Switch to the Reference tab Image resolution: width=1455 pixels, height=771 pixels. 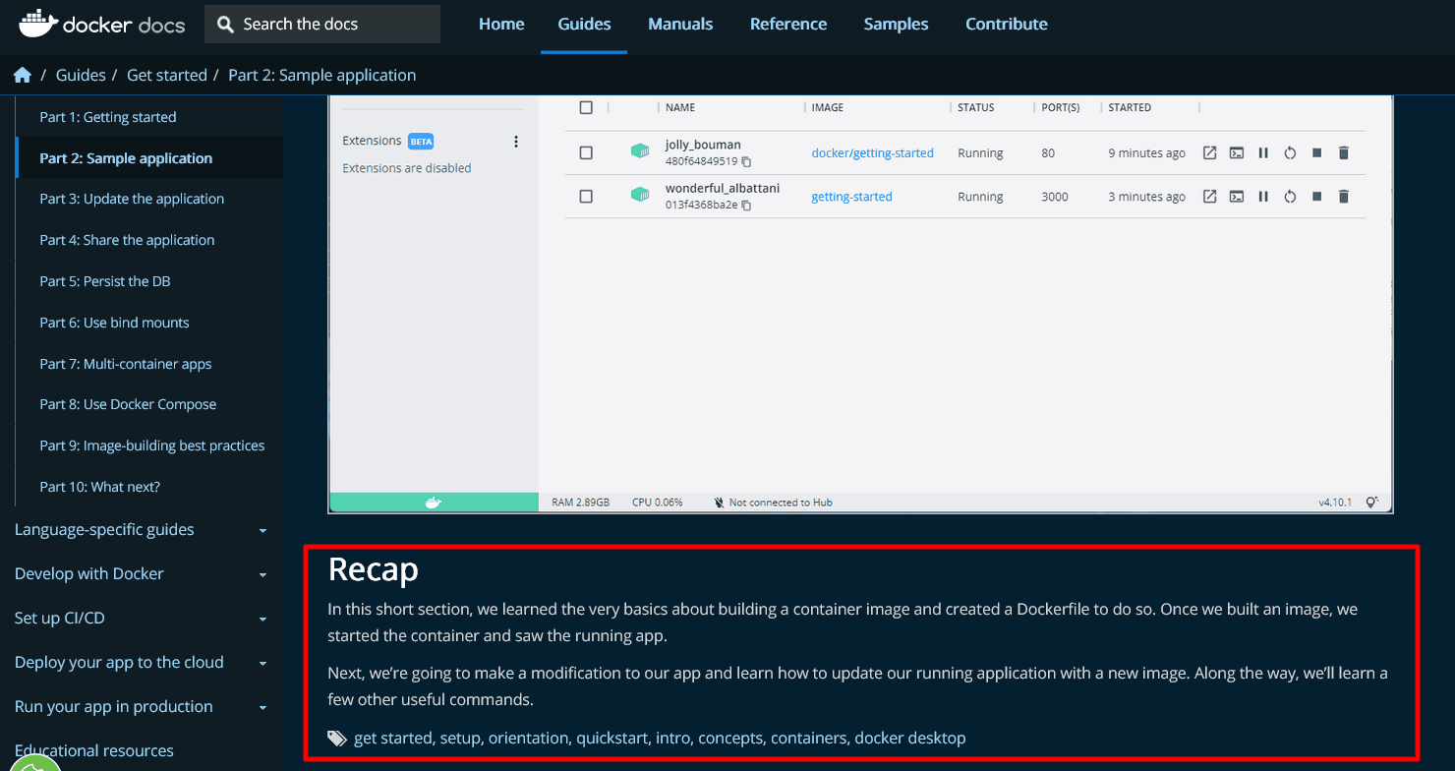click(x=787, y=24)
